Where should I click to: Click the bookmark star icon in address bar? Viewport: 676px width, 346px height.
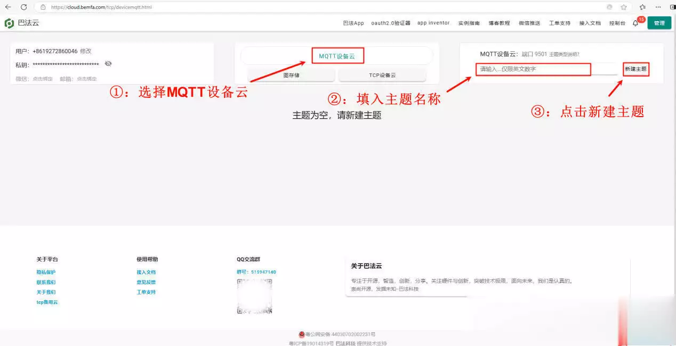[624, 7]
